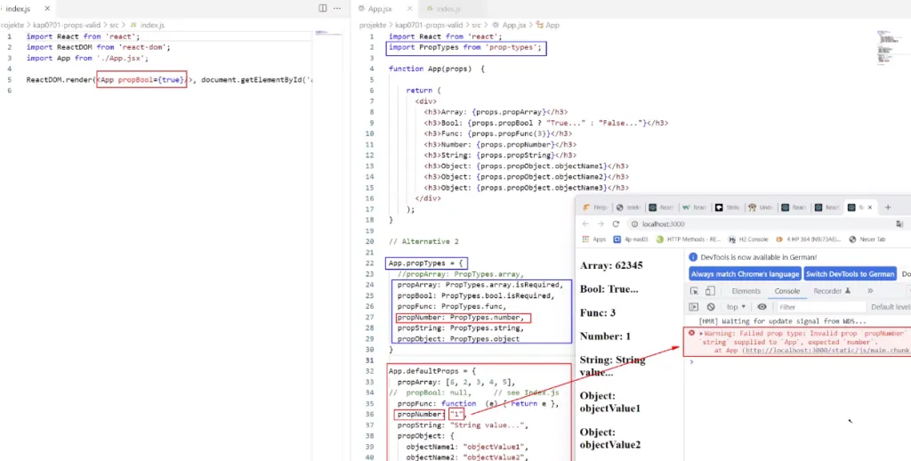Click line 27 propNumber PropTypes.number
Viewport: 911px width, 461px height.
[462, 318]
